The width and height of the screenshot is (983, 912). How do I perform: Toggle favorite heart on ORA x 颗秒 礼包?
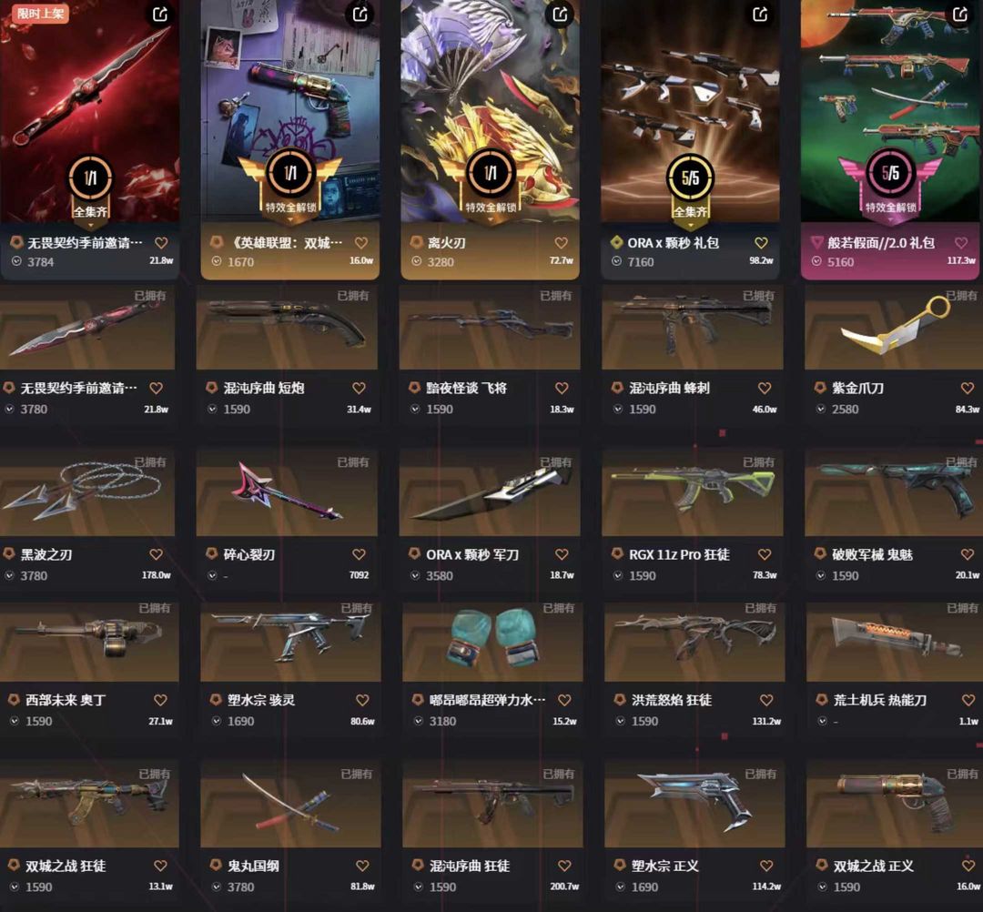pos(761,243)
